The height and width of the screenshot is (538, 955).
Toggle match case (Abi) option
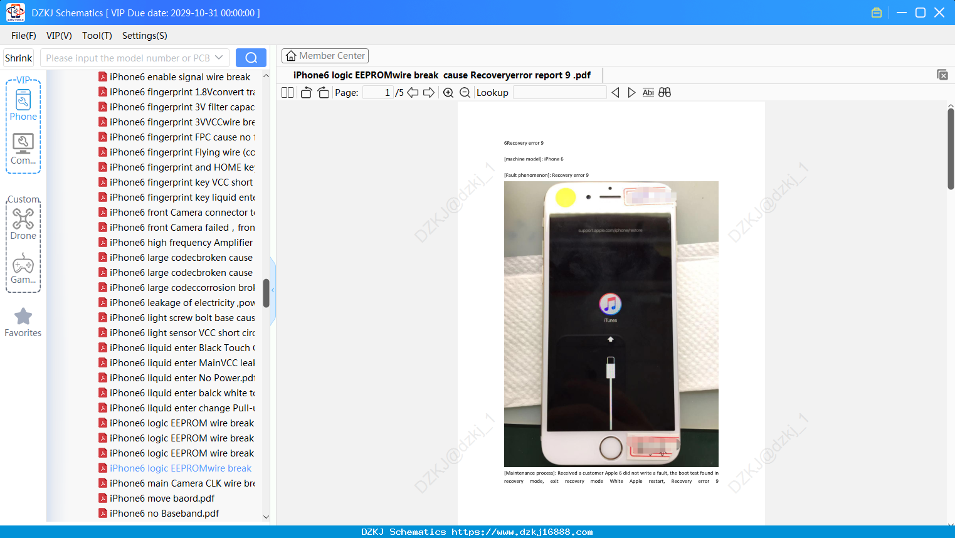pos(648,93)
